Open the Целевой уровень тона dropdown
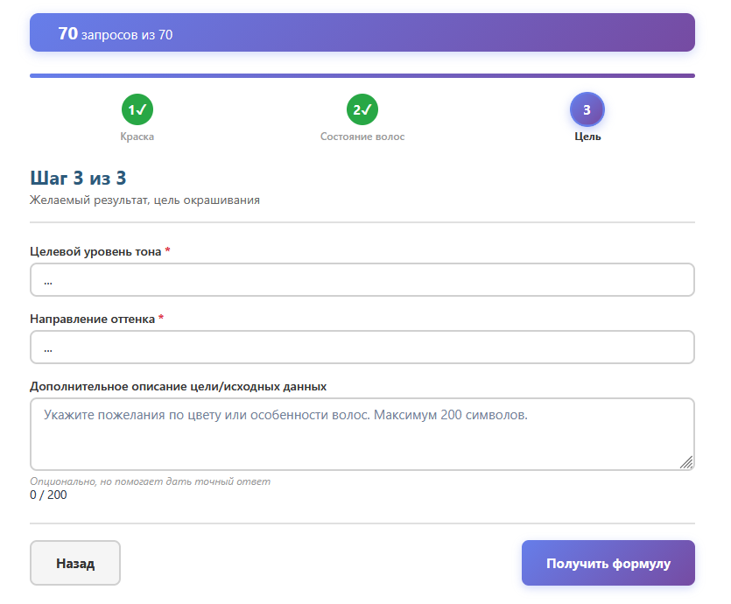Viewport: 731px width, 604px height. coord(362,280)
